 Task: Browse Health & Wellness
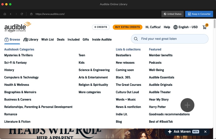(x=17, y=85)
